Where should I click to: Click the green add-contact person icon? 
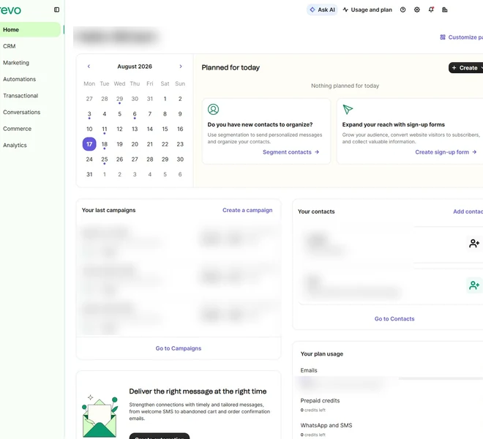tap(474, 285)
